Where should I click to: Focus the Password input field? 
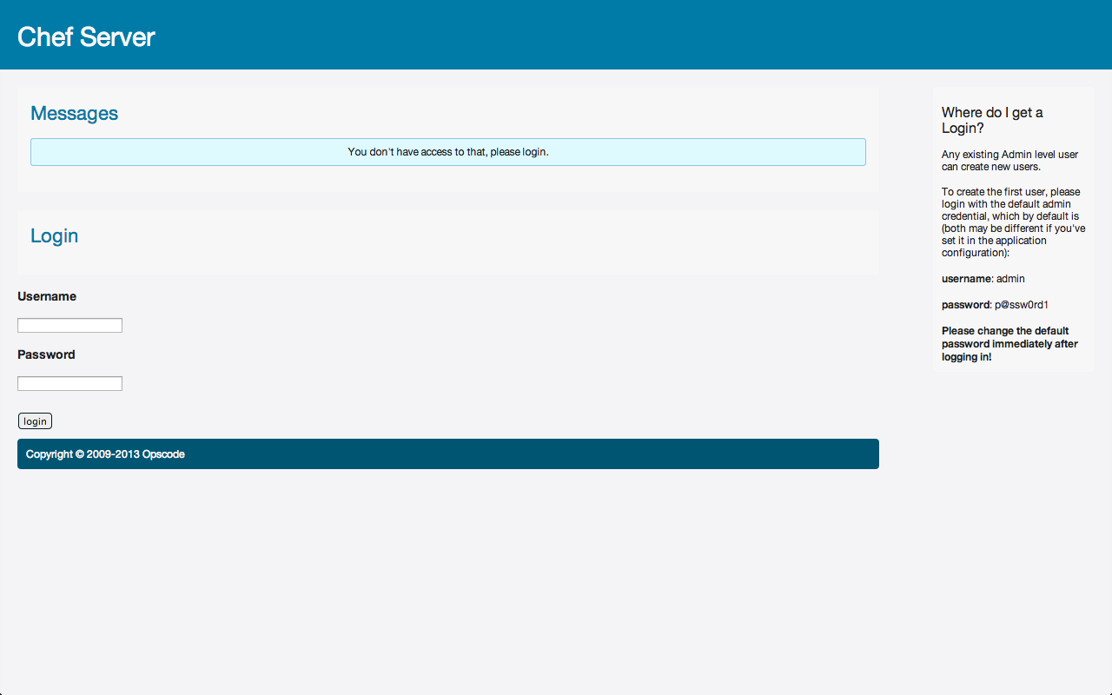click(69, 383)
